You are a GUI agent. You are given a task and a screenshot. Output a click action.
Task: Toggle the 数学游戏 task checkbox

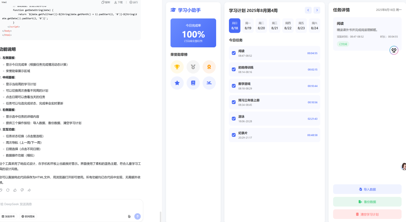click(x=234, y=86)
